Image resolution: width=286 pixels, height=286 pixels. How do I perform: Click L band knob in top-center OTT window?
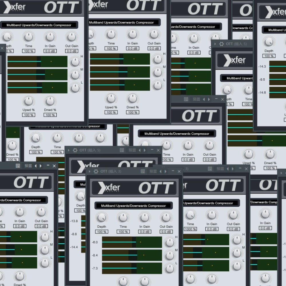[158, 86]
